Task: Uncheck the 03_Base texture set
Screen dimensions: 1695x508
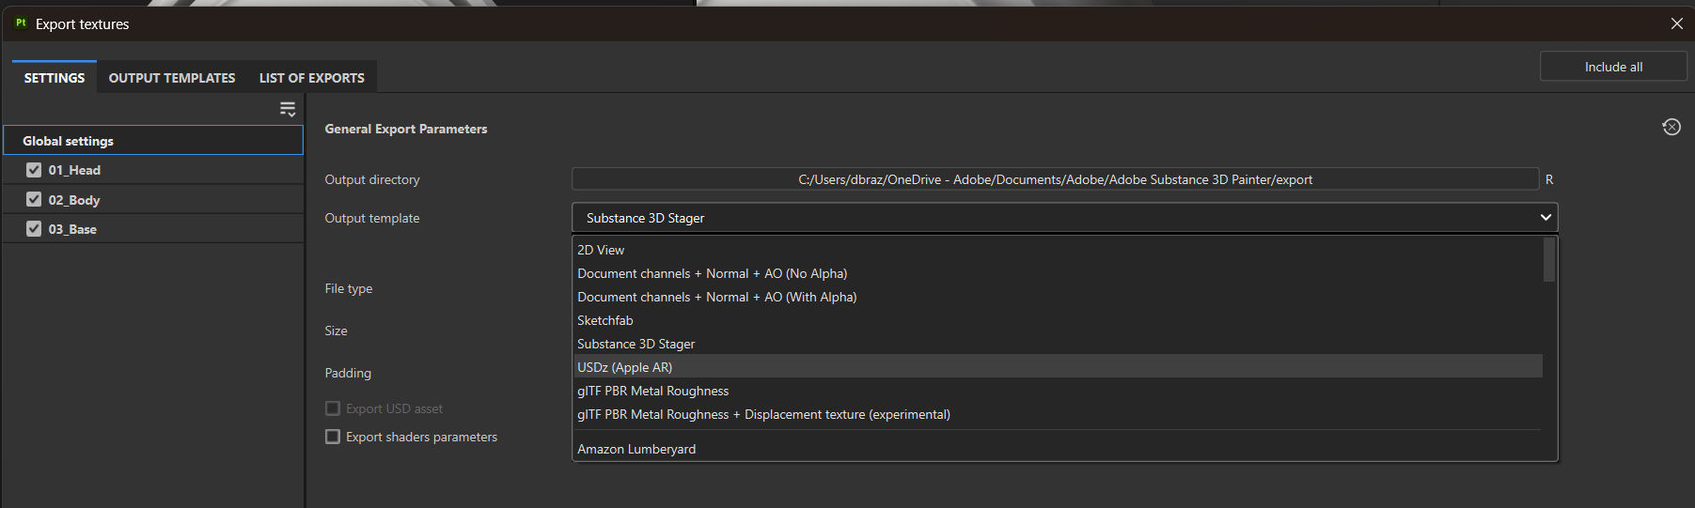Action: (x=34, y=228)
